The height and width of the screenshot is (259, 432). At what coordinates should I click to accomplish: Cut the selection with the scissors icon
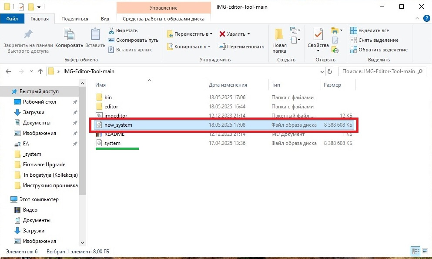(x=111, y=30)
